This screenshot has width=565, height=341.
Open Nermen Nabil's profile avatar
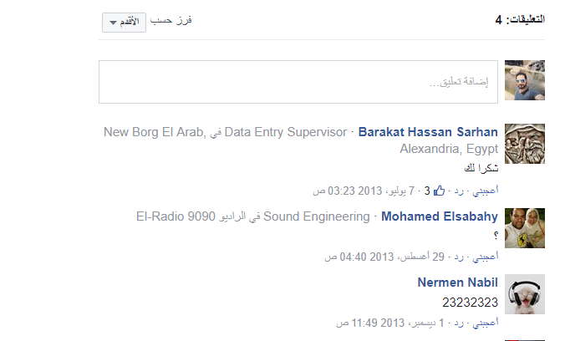[525, 294]
